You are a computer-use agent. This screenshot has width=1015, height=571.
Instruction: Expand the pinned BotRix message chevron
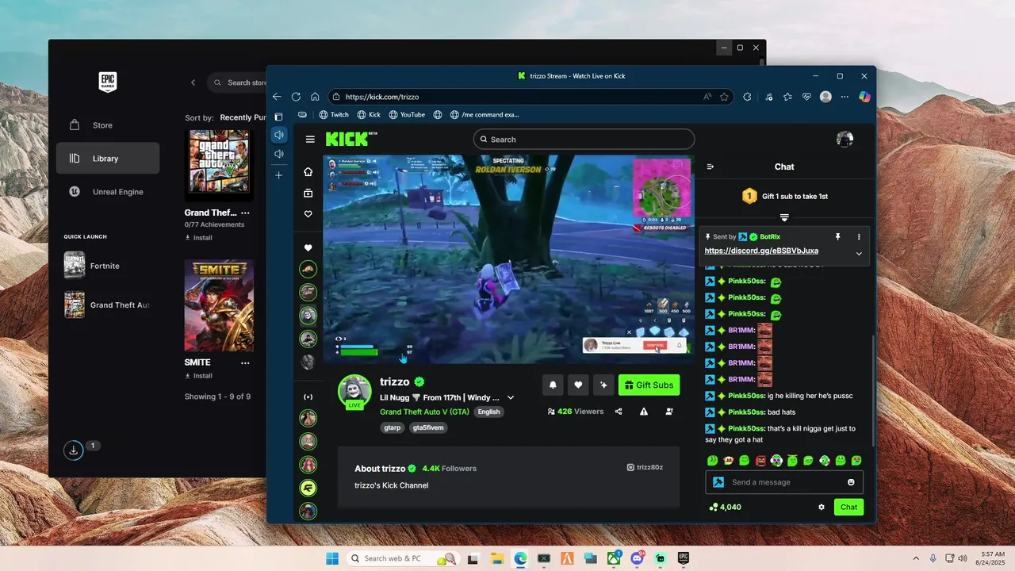coord(859,254)
